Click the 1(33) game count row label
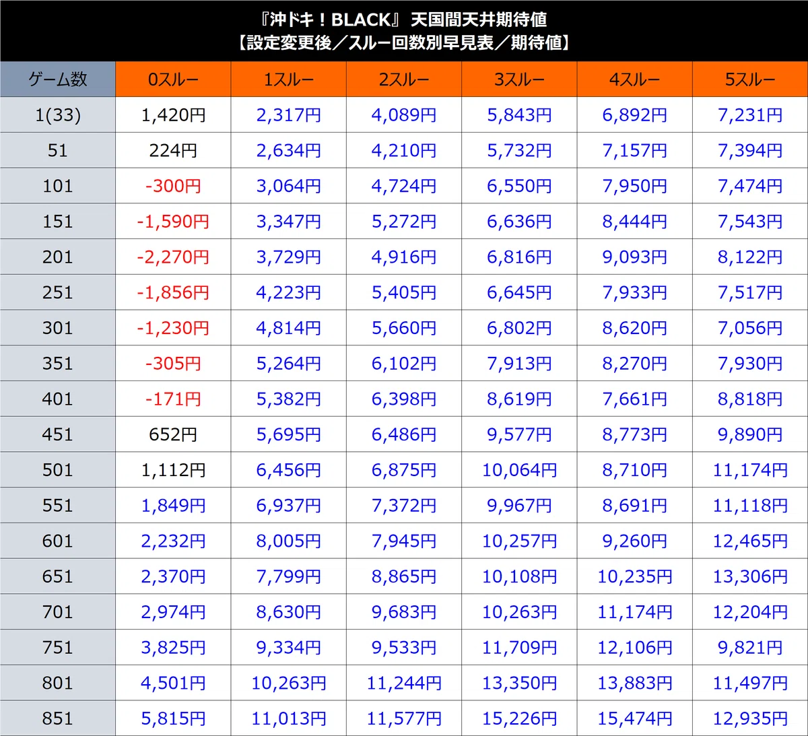This screenshot has width=808, height=736. 58,115
